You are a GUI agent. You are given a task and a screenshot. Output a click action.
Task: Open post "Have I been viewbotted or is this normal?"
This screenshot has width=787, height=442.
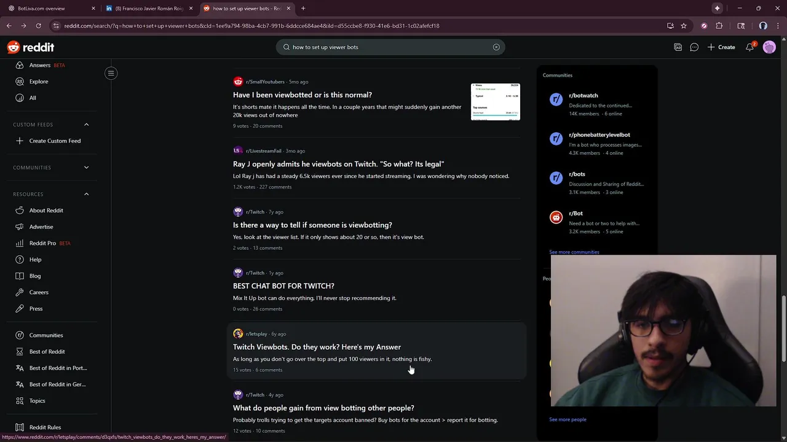[x=303, y=95]
